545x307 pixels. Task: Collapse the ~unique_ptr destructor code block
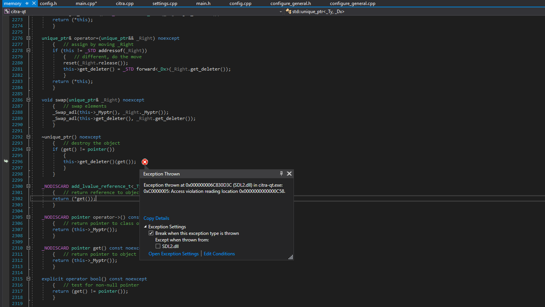(28, 137)
